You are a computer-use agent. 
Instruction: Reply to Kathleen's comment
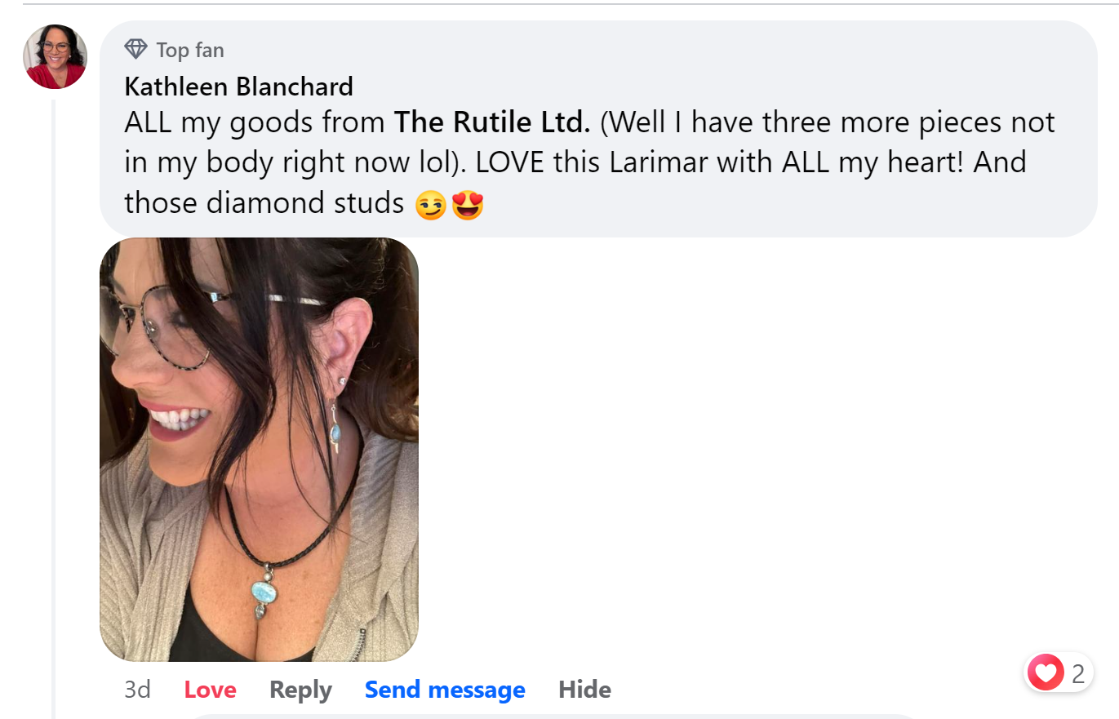(x=300, y=690)
